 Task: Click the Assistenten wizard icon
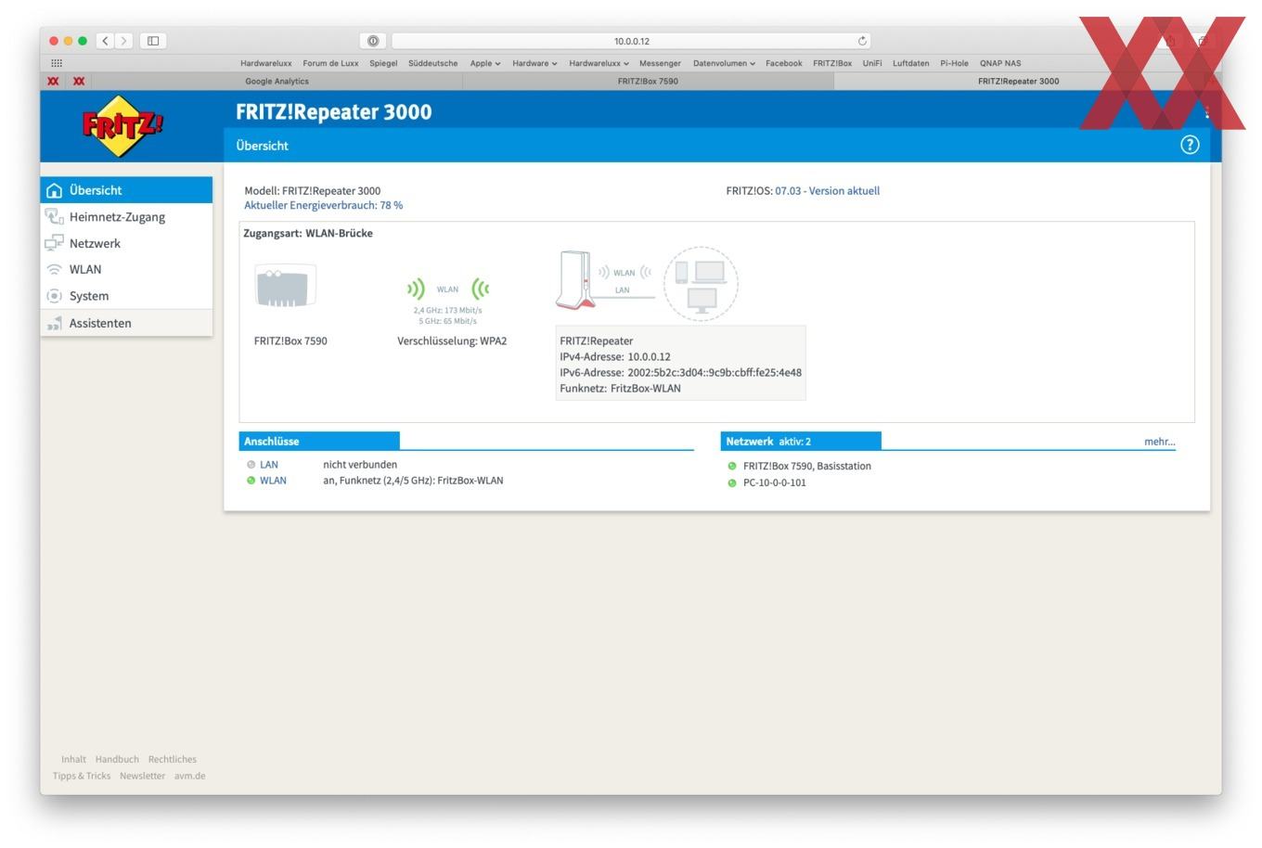54,323
